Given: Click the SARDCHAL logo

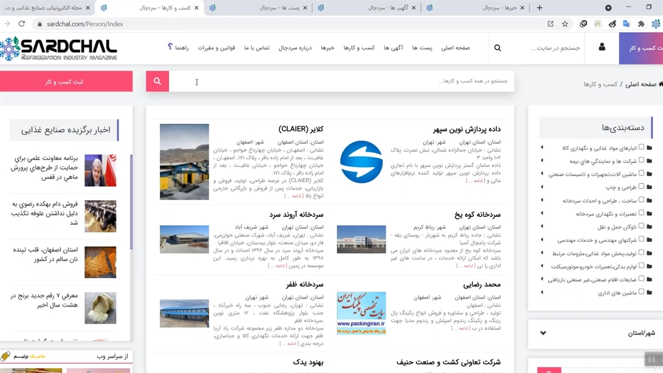Looking at the screenshot, I should pos(59,48).
